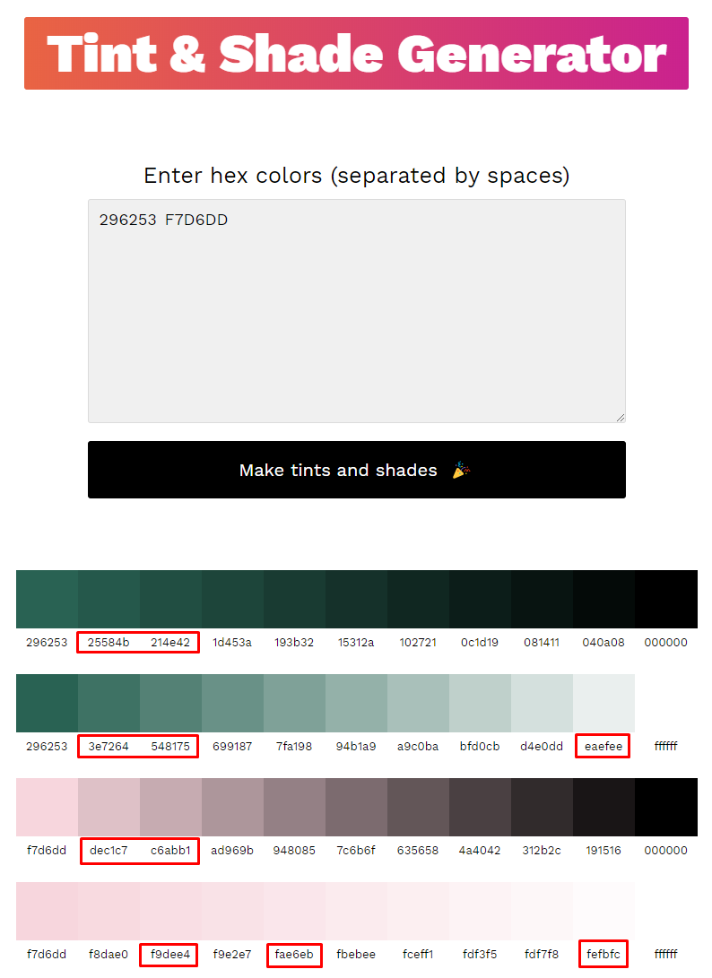The width and height of the screenshot is (712, 978).
Task: Click the 3e7264 hex code label
Action: (109, 746)
